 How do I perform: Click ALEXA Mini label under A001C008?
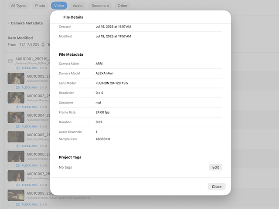tap(29, 204)
